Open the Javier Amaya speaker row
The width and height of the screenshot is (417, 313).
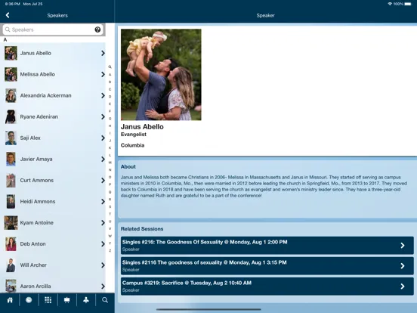pyautogui.click(x=54, y=160)
